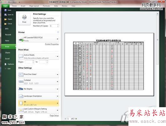Click the preview scrollbar up arrow

(x=158, y=14)
